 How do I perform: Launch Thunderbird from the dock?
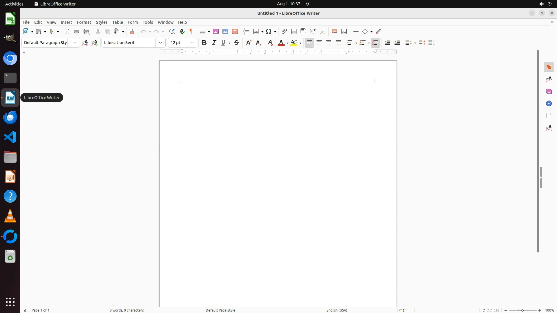pyautogui.click(x=10, y=118)
